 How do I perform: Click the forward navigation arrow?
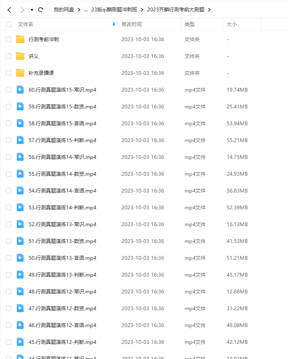[22, 10]
